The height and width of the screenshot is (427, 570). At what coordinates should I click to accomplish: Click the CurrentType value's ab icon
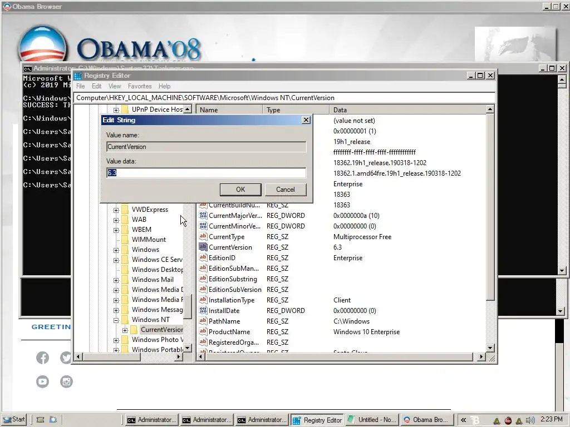(x=203, y=236)
